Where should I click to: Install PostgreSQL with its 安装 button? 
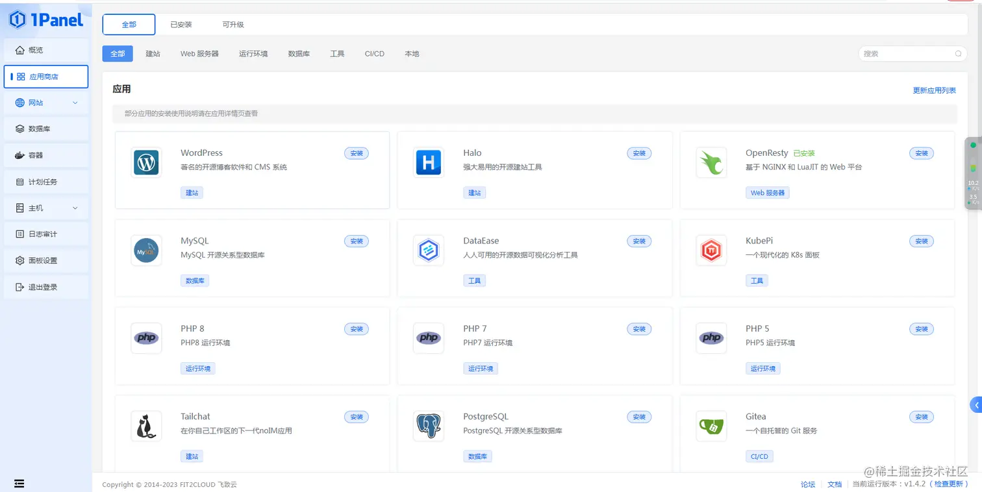pyautogui.click(x=639, y=417)
